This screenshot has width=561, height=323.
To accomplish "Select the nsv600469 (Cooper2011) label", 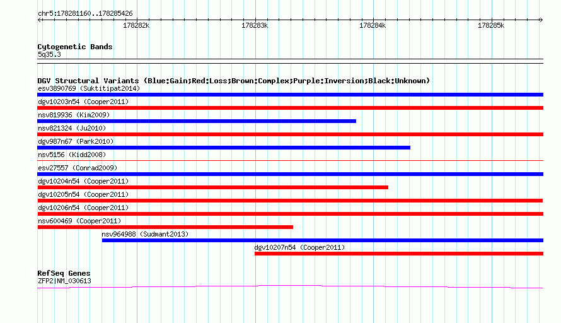I will coord(79,221).
